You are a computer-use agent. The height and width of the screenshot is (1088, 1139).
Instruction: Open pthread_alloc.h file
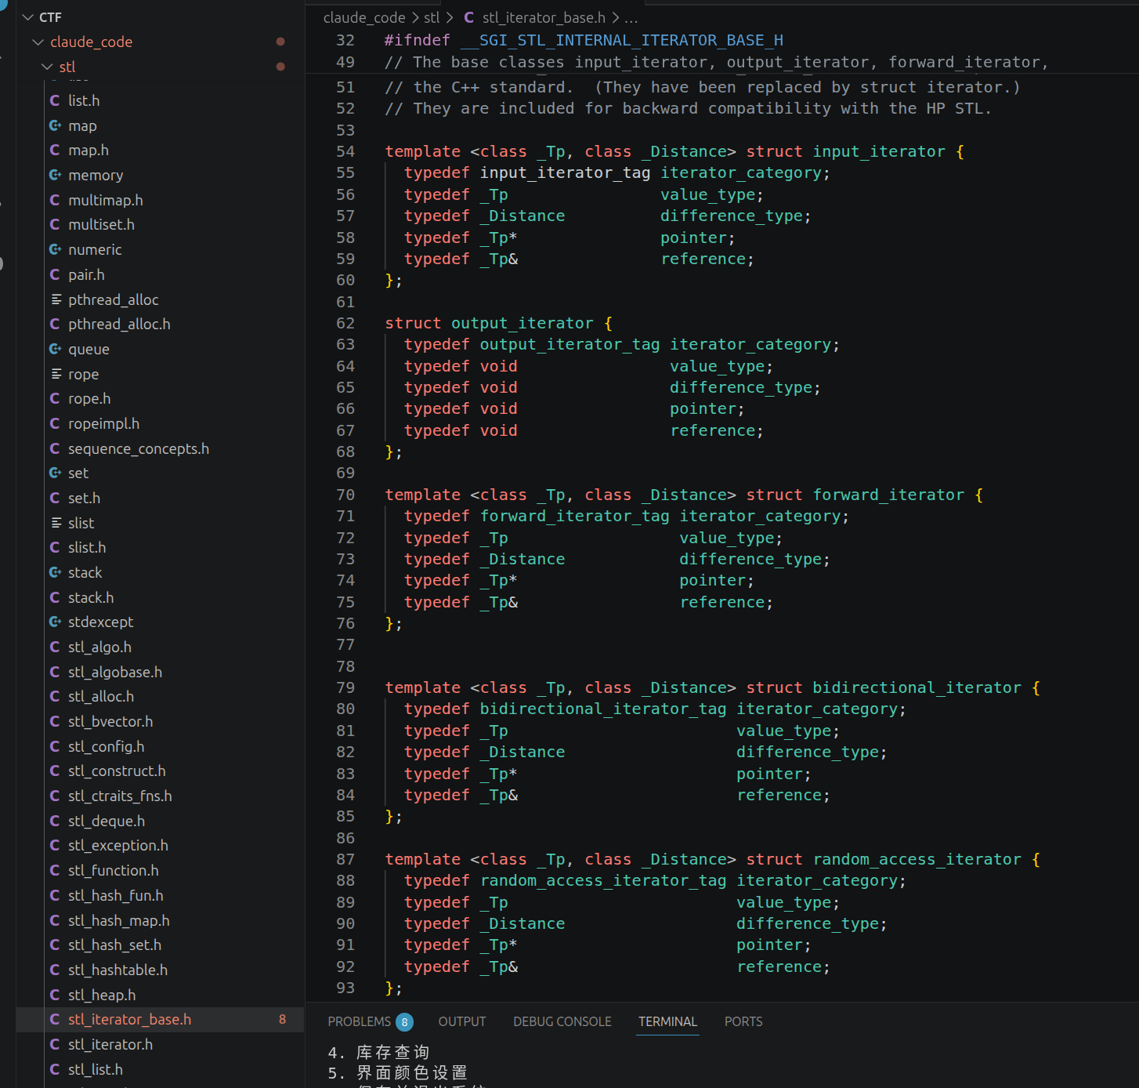pyautogui.click(x=119, y=324)
